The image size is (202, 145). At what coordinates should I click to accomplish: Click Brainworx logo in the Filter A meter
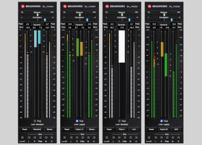(x=107, y=6)
